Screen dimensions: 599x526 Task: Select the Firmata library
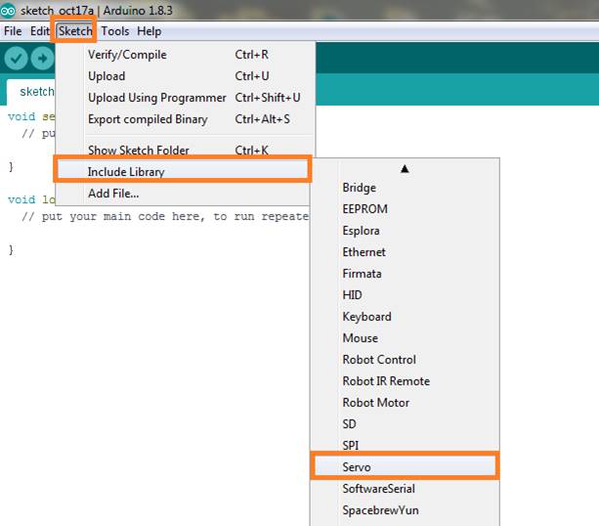405,274
